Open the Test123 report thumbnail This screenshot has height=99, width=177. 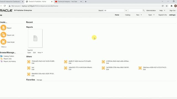[x=35, y=38]
